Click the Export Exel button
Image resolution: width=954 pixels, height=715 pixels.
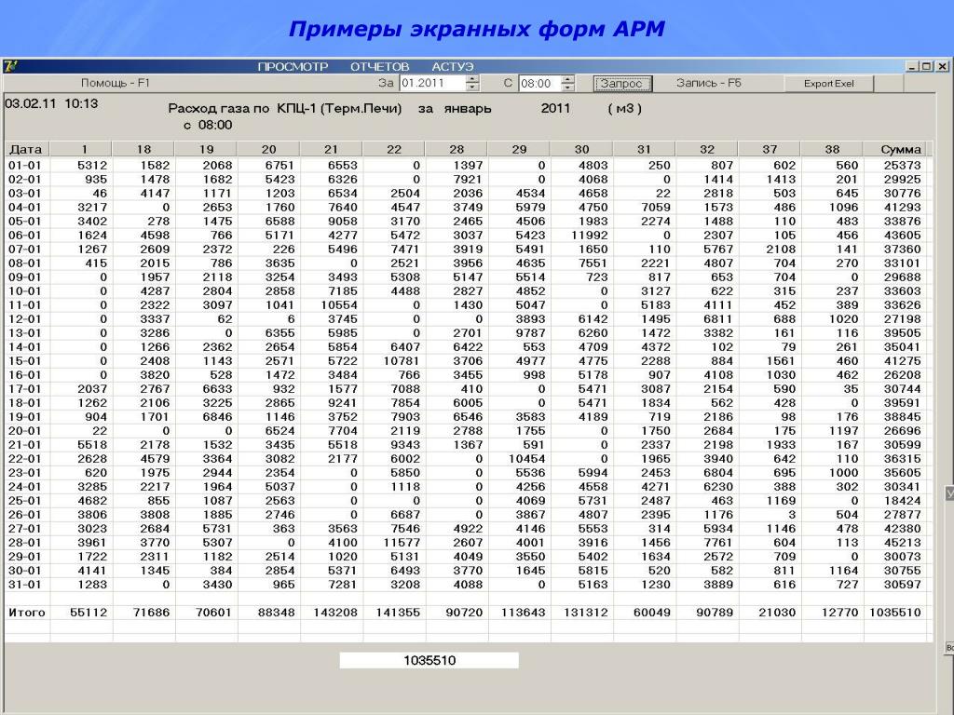[828, 84]
